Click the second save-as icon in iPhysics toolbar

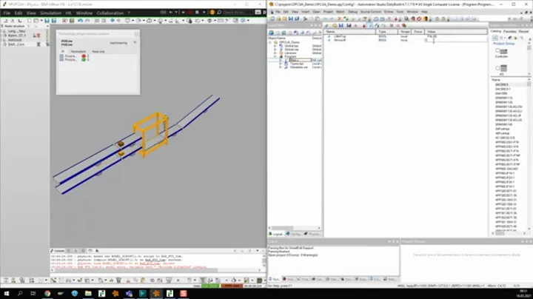tap(54, 21)
